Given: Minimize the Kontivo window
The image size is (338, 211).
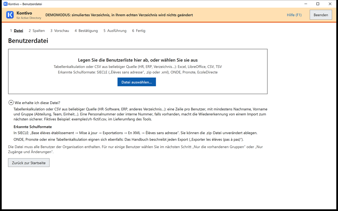Looking at the screenshot, I should tap(306, 4).
